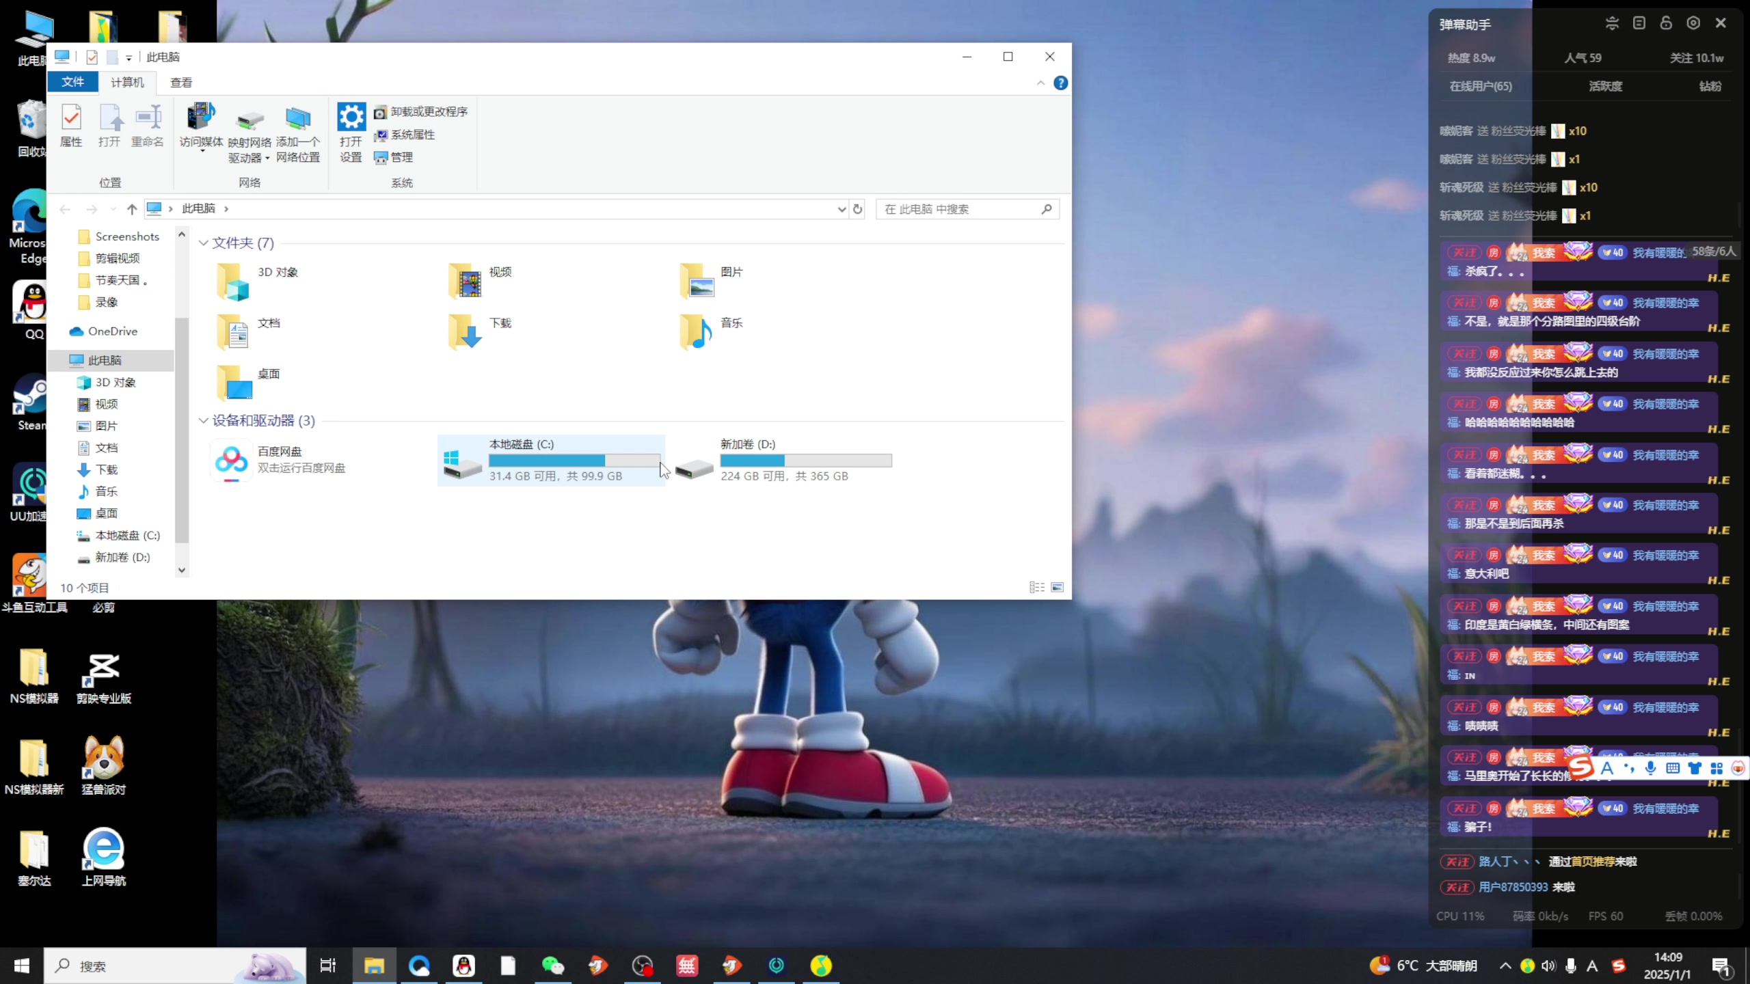
Task: Select the 本地磁盘 (C:) drive
Action: pyautogui.click(x=551, y=460)
